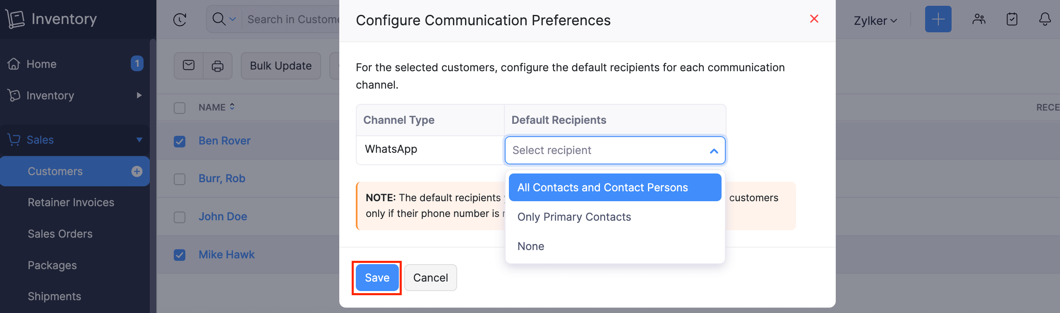1060x313 pixels.
Task: Cancel the preferences dialog
Action: 430,278
